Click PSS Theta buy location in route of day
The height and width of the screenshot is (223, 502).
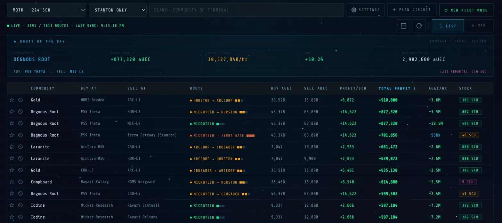[x=35, y=72]
